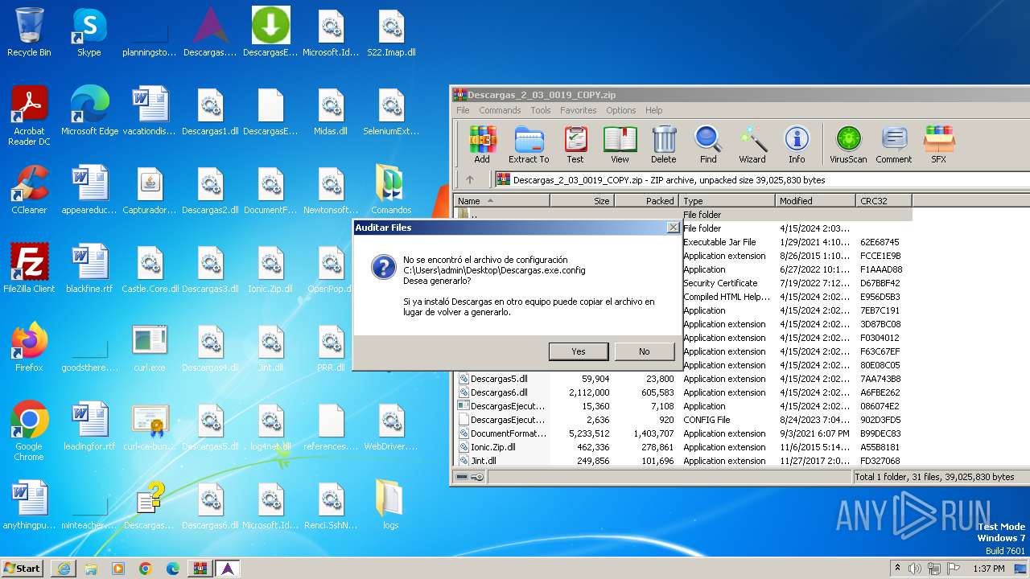Open Recycle Bin desktop icon

(x=29, y=32)
